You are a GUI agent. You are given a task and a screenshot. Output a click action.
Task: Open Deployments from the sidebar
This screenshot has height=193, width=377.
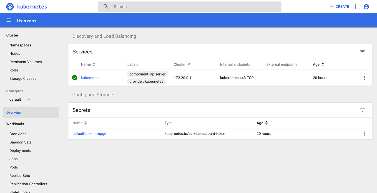(20, 150)
